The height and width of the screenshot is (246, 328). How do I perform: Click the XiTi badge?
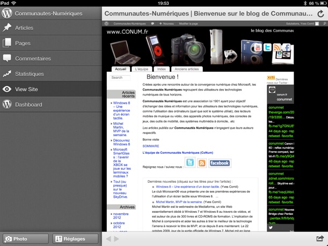[271, 78]
